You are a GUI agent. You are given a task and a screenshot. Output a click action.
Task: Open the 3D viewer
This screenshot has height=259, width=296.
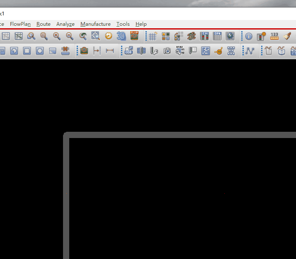click(x=121, y=36)
